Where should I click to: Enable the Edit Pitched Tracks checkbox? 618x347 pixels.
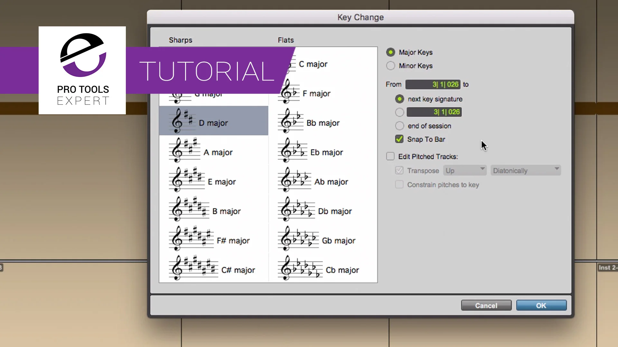390,156
